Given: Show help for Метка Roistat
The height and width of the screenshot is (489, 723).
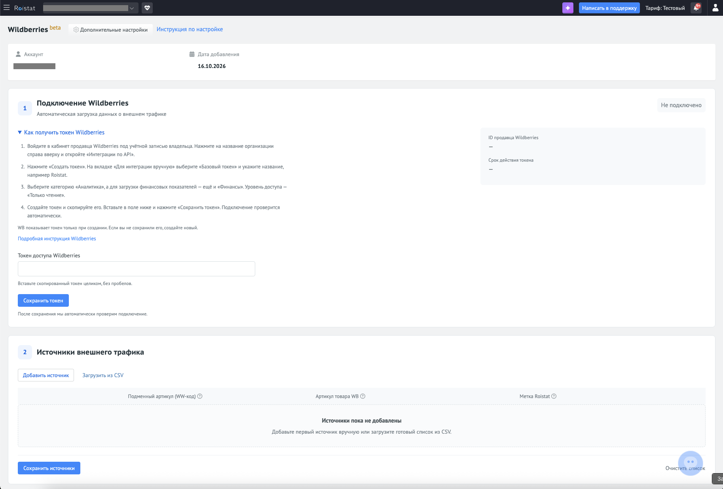Looking at the screenshot, I should tap(554, 396).
